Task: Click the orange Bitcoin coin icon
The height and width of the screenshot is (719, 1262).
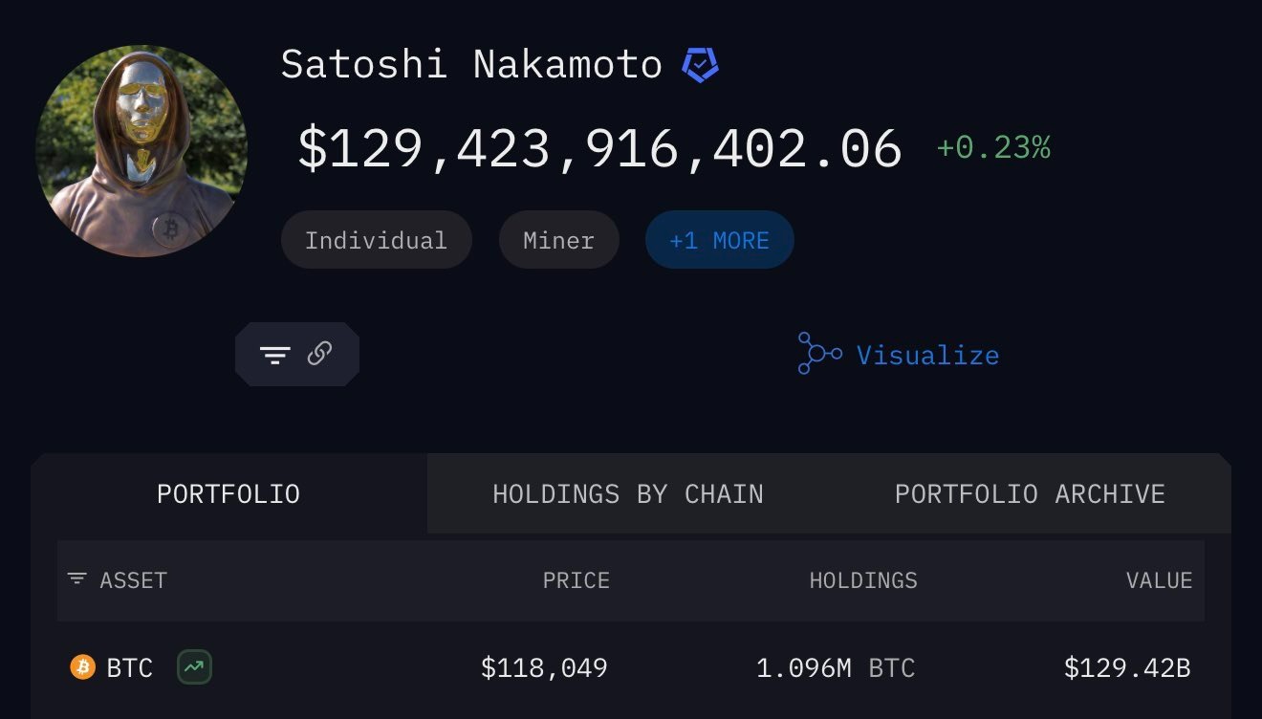Action: [83, 666]
